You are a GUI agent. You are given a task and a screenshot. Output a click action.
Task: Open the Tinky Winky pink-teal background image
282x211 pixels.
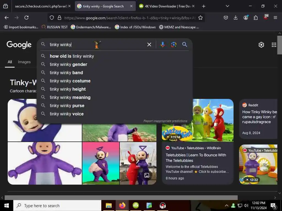point(101,163)
